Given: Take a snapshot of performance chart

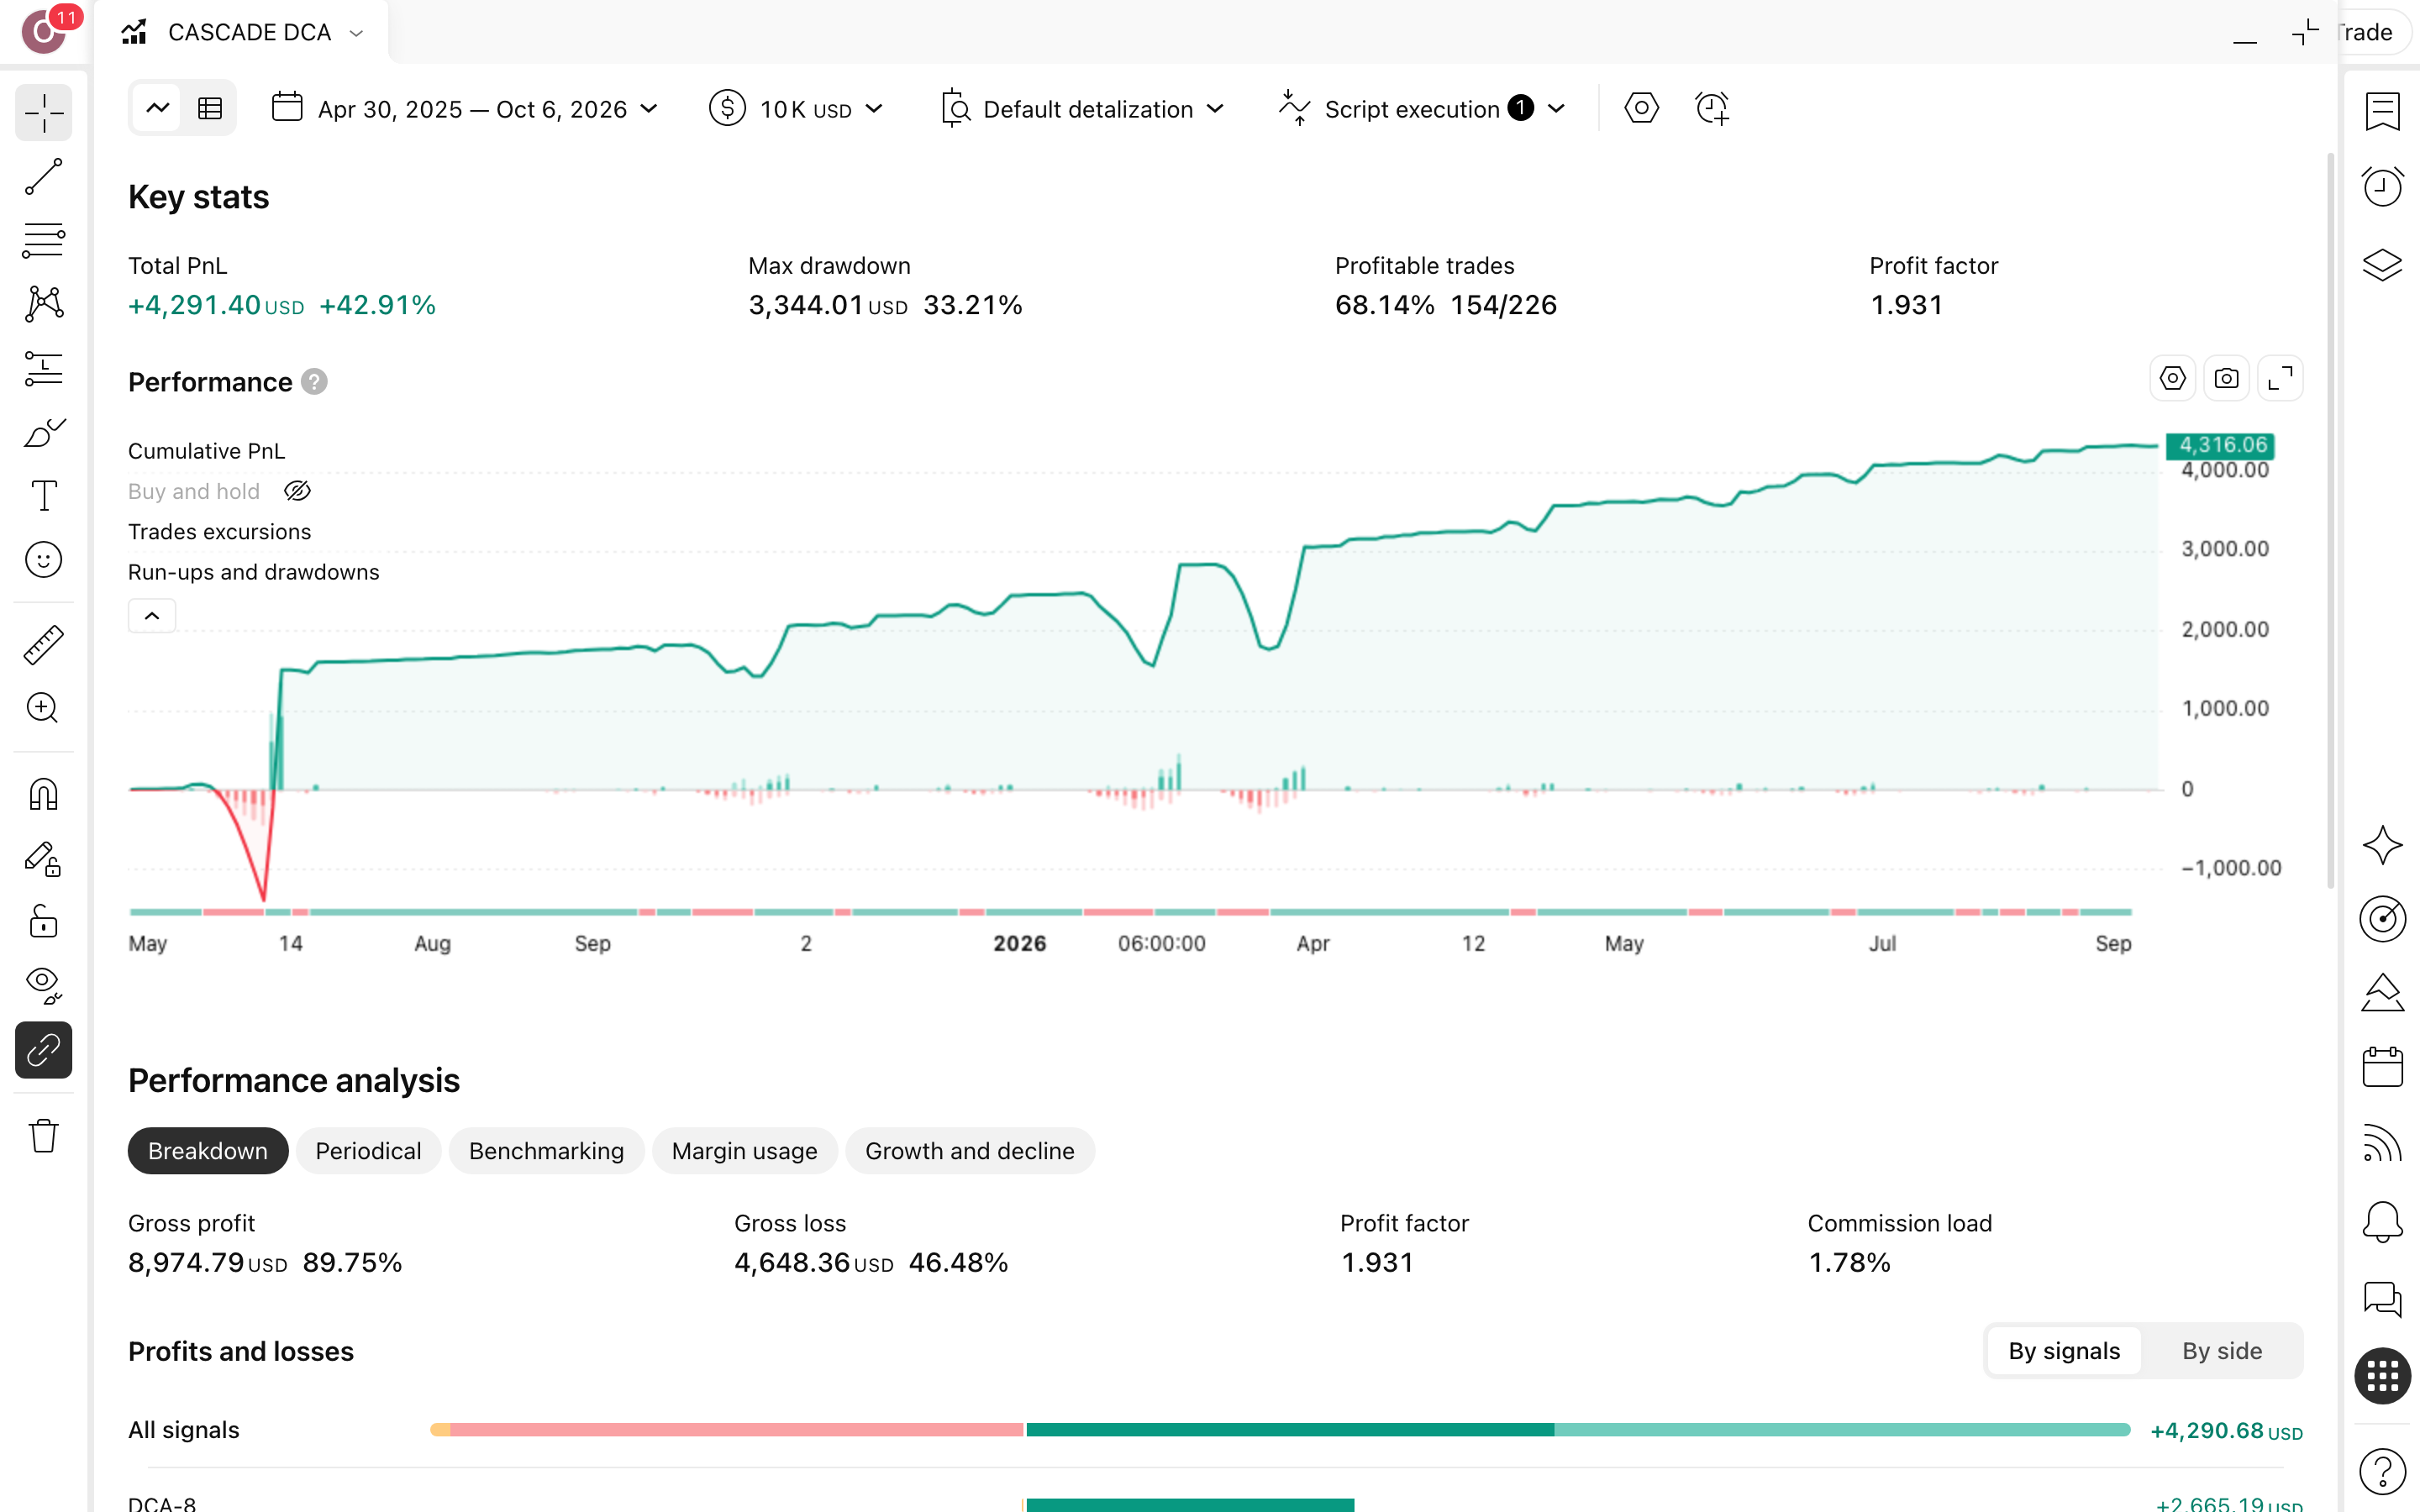Looking at the screenshot, I should [2226, 379].
